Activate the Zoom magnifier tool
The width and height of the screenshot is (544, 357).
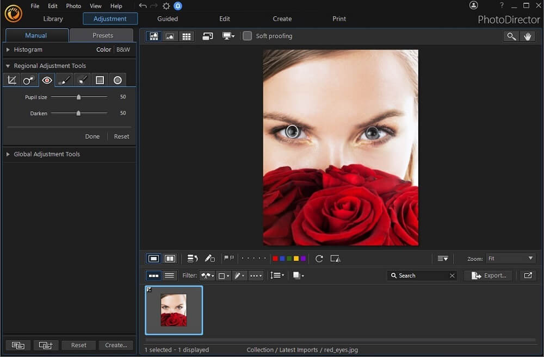pos(510,36)
